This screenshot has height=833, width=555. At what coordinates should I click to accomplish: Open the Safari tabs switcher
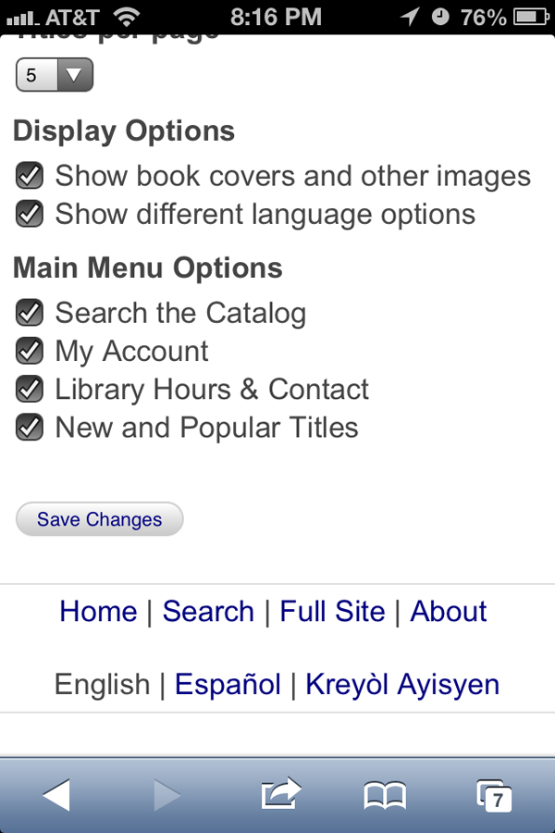(493, 796)
